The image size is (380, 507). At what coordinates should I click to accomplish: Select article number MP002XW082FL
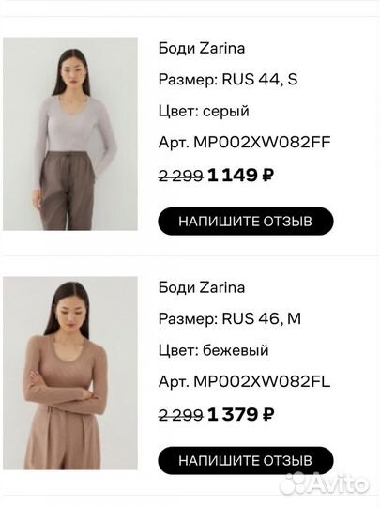[x=262, y=381]
